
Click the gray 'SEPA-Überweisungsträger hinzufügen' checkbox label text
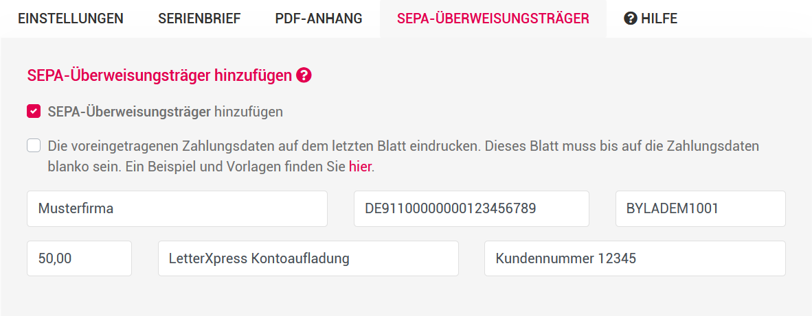coord(166,112)
